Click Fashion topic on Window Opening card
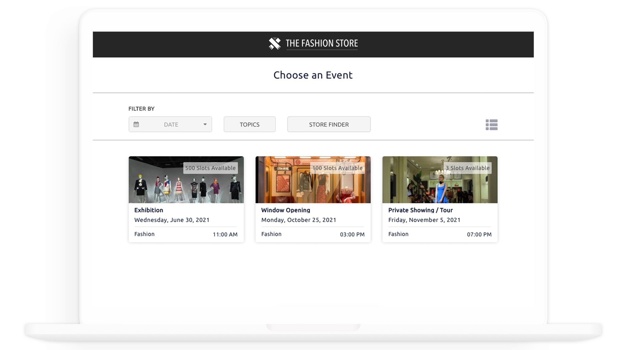The image size is (623, 350). click(x=271, y=234)
